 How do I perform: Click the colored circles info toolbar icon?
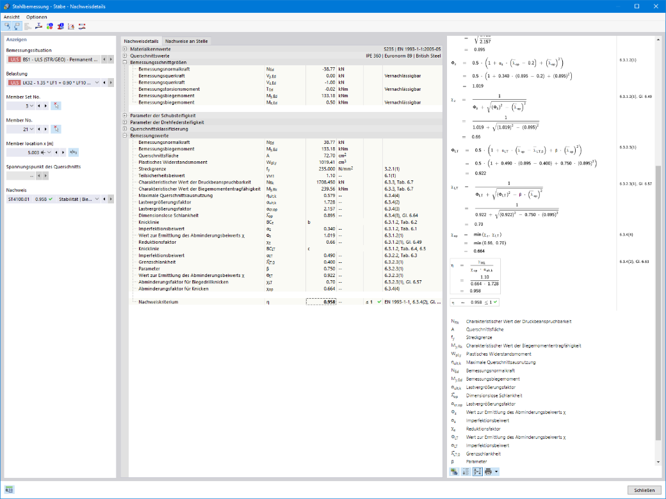click(50, 26)
